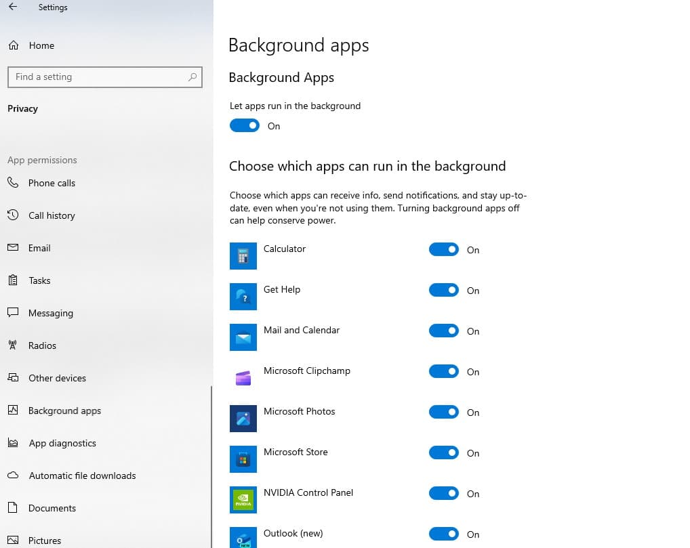Click the Find a setting search box

pyautogui.click(x=98, y=77)
